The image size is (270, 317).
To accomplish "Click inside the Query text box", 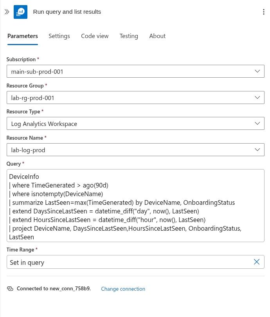I will pyautogui.click(x=135, y=206).
